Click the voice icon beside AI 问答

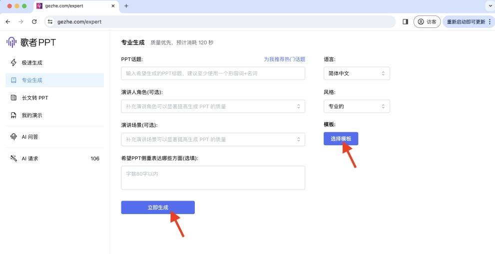coord(13,137)
